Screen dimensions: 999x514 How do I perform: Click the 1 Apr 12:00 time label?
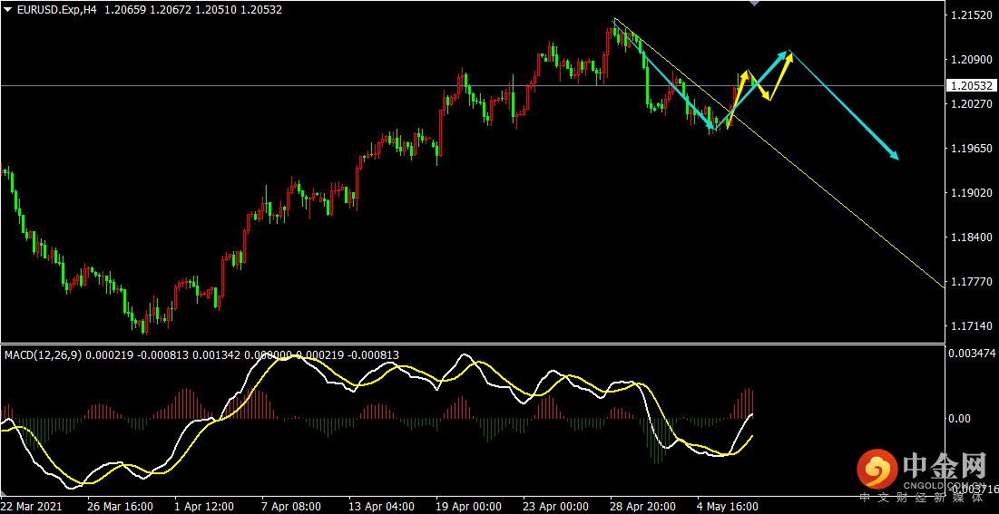coord(206,507)
